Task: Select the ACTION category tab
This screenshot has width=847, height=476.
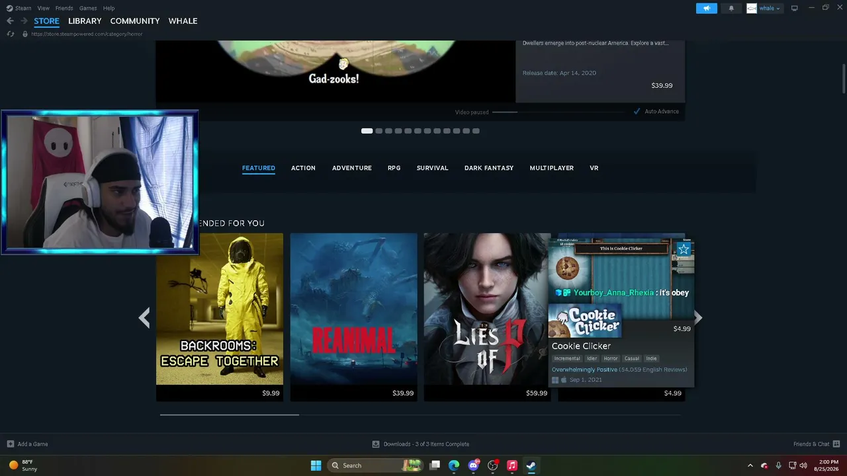Action: coord(303,168)
